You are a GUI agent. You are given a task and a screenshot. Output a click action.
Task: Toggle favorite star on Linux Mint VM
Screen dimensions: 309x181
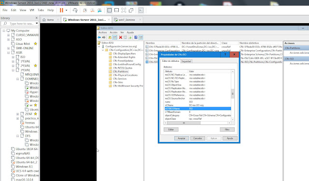[x=35, y=43]
